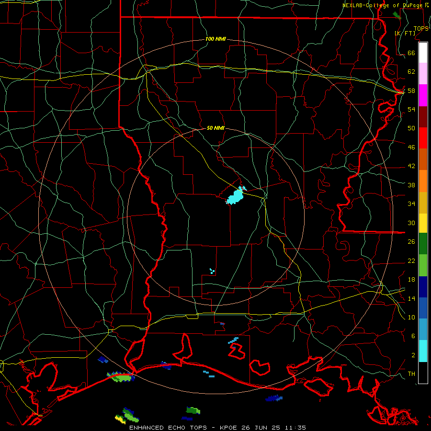Click the green echo on the coastline near the 100 NMI ring
The image size is (431, 431).
click(x=121, y=376)
